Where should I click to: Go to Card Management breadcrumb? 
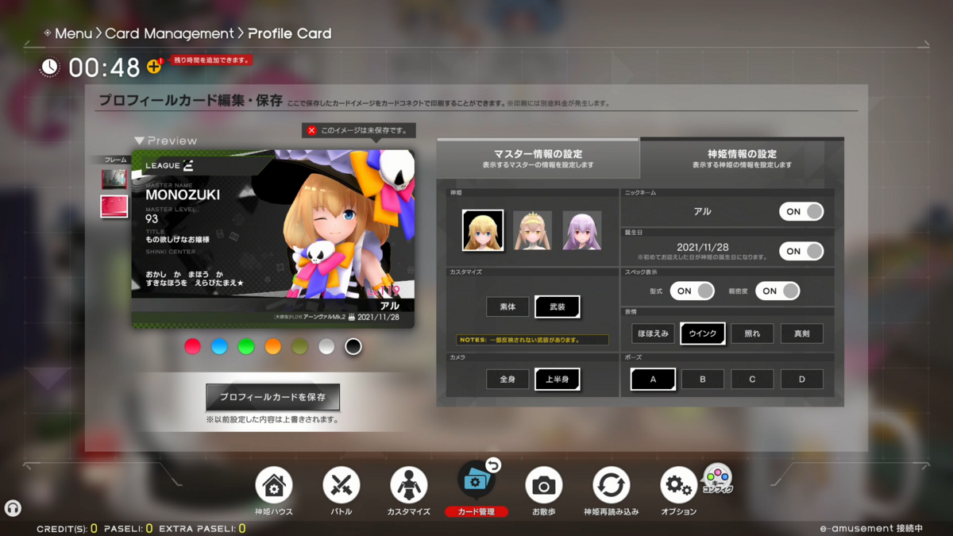[169, 33]
